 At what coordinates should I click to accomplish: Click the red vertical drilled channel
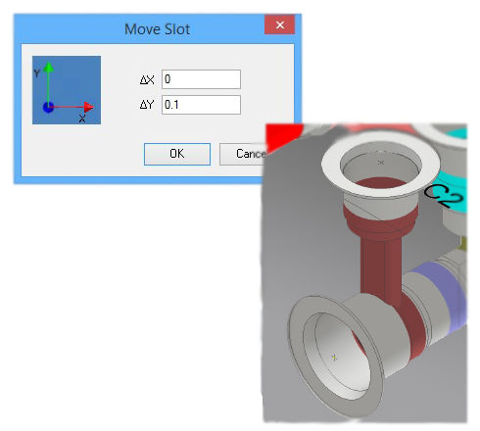click(381, 267)
